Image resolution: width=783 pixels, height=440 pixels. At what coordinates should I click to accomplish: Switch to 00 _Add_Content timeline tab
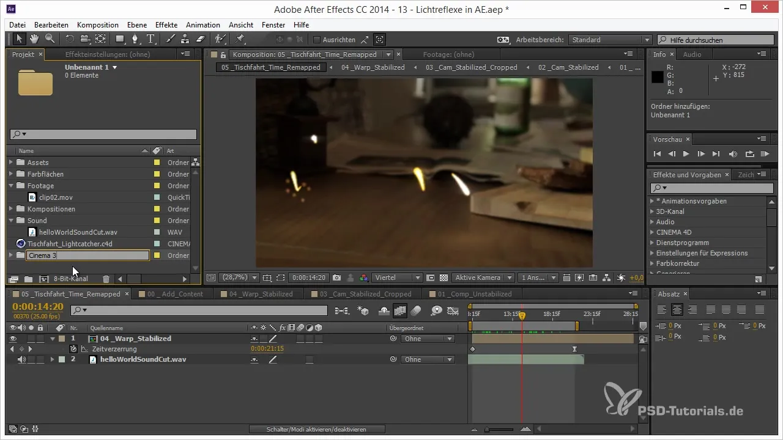pyautogui.click(x=174, y=294)
